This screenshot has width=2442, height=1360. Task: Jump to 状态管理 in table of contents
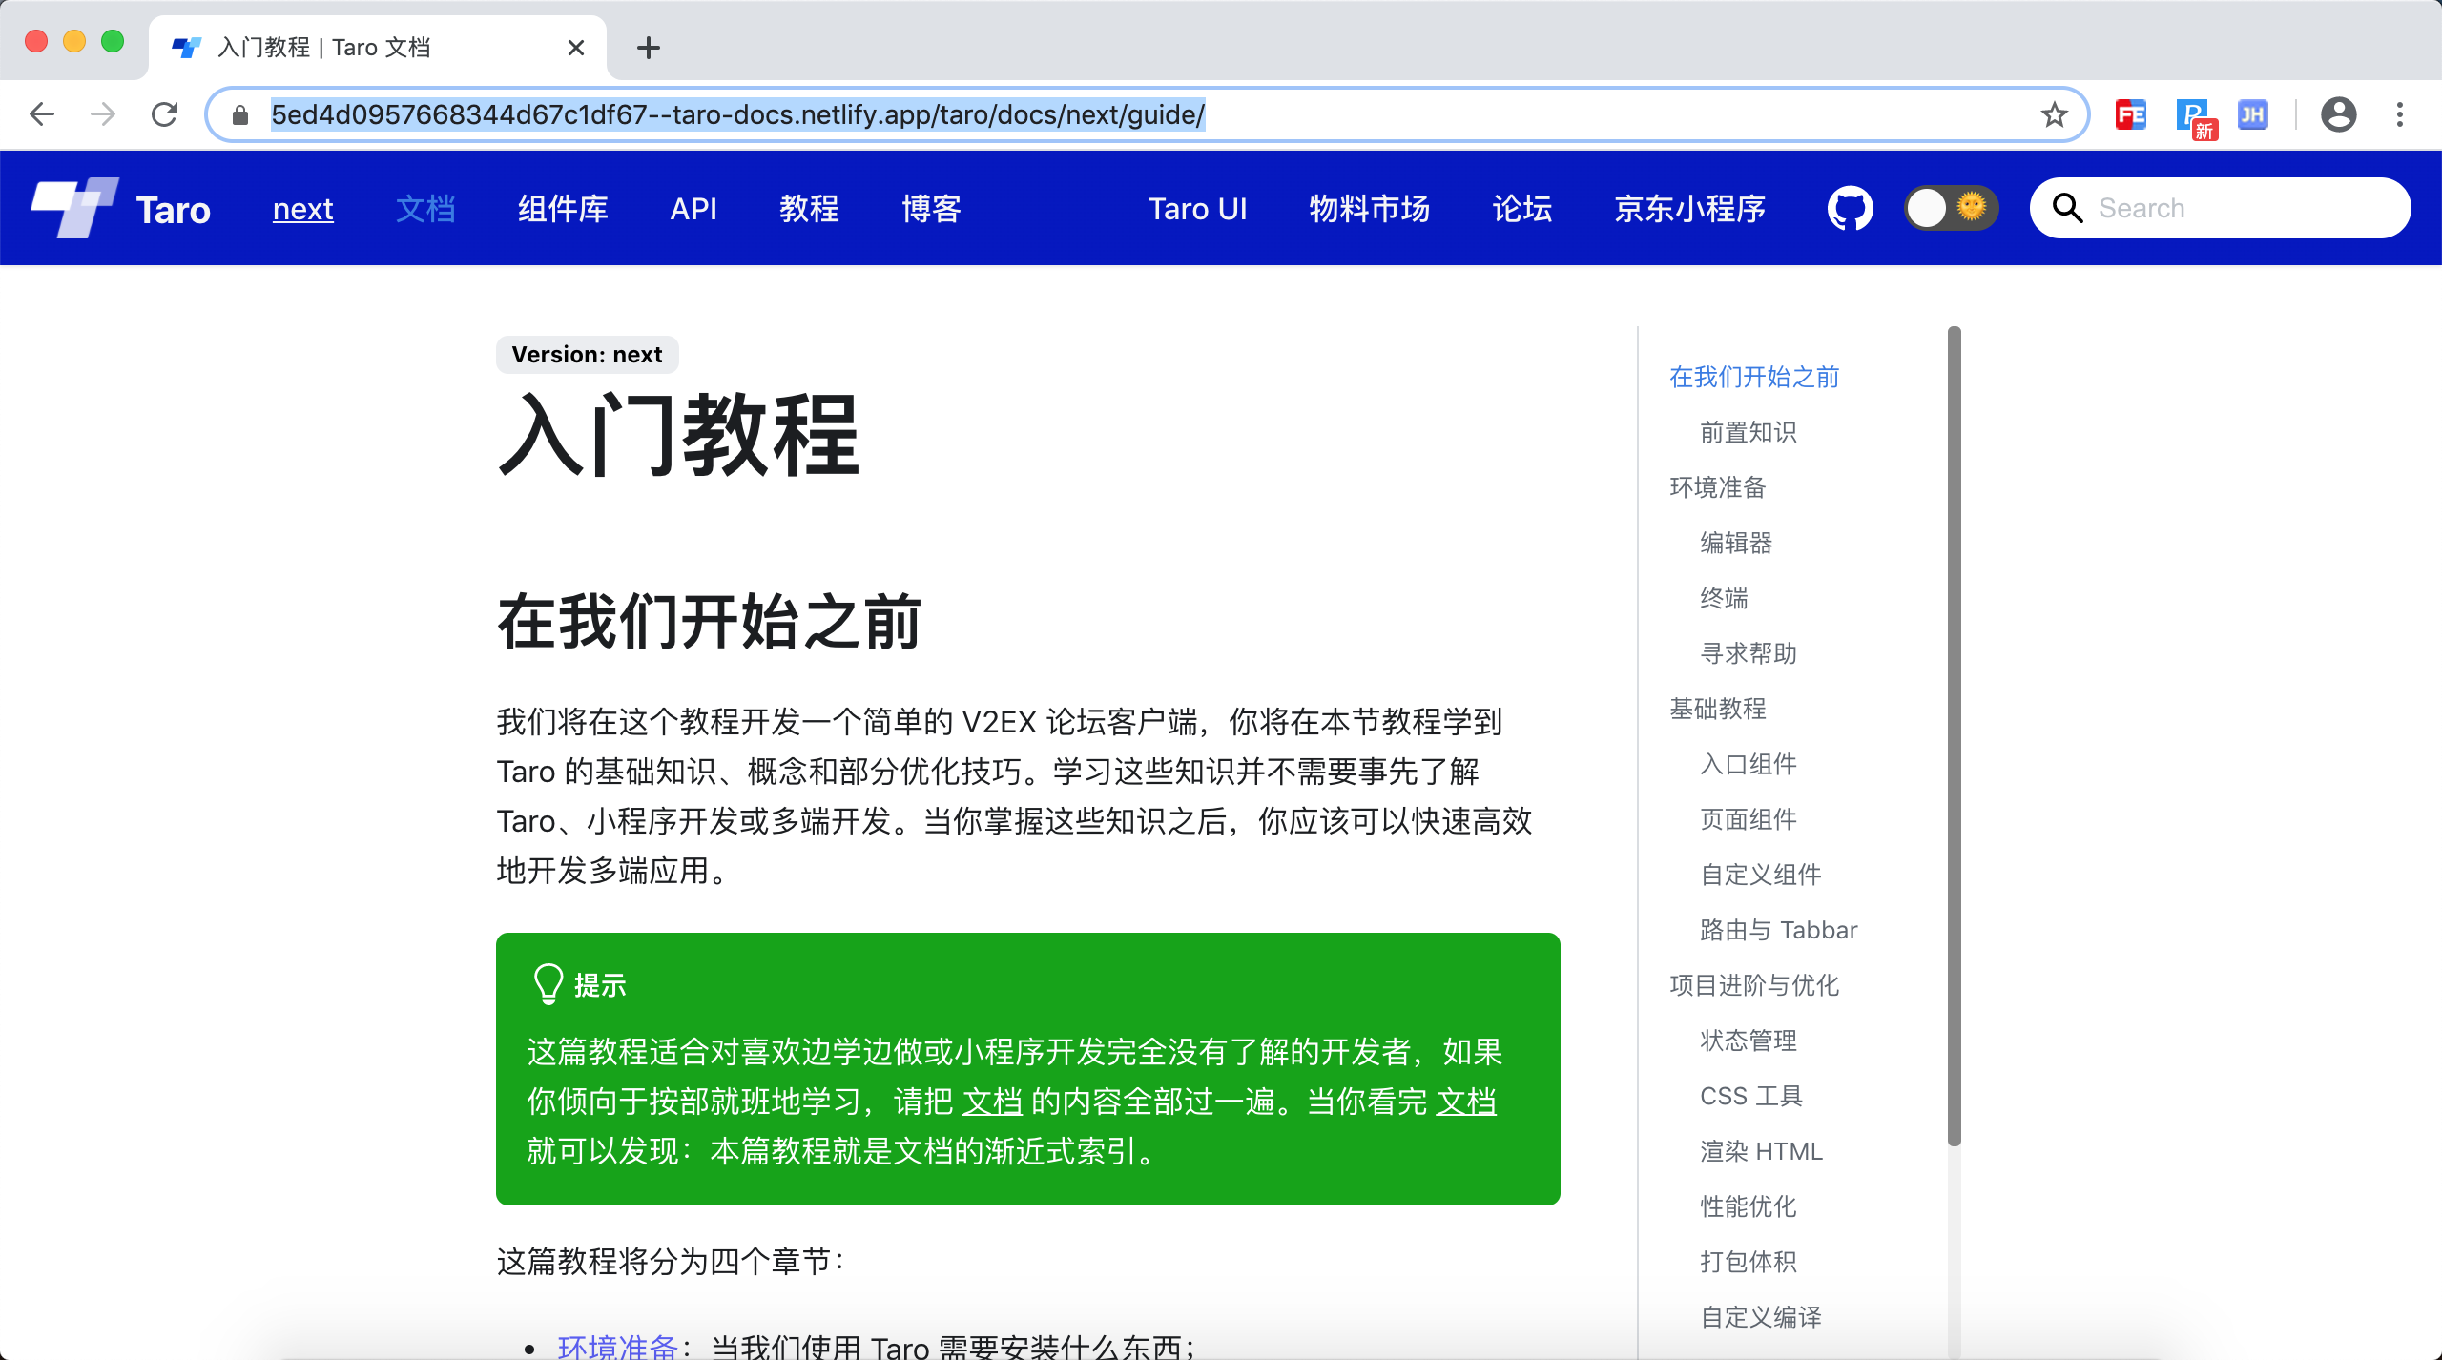click(1748, 1041)
